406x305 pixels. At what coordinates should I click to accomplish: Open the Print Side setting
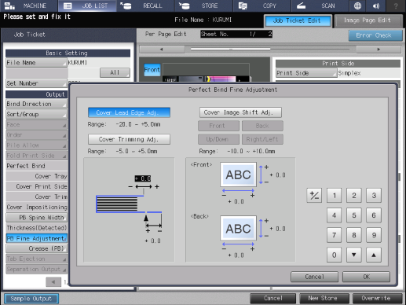306,73
